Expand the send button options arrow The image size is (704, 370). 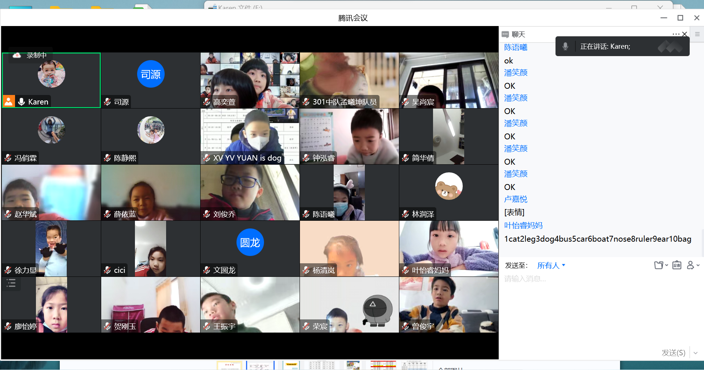click(696, 353)
